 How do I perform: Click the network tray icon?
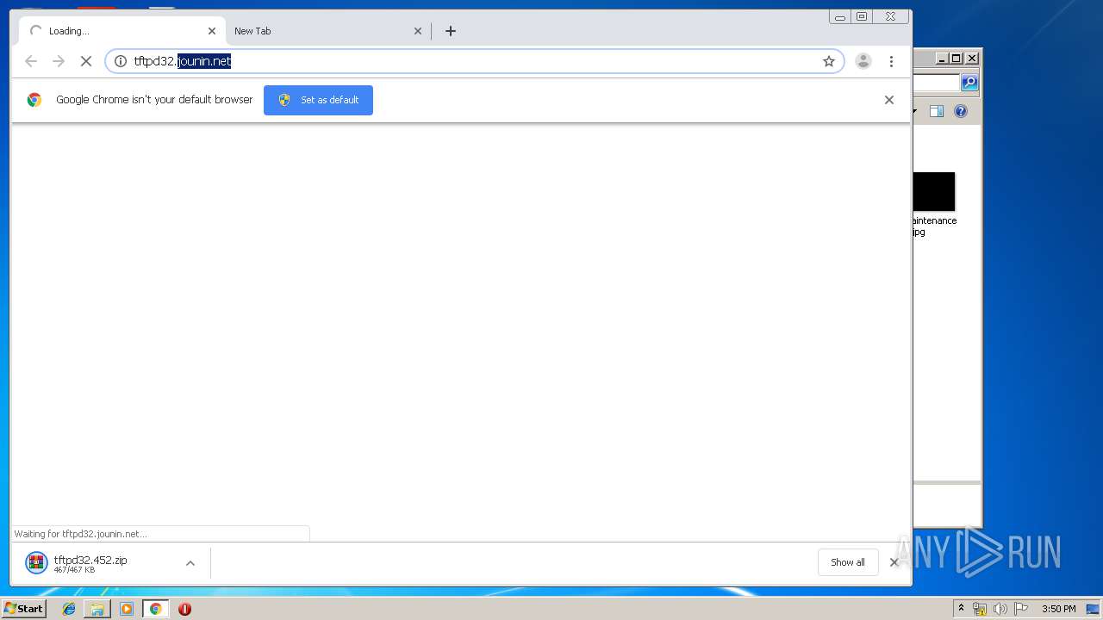click(x=980, y=609)
